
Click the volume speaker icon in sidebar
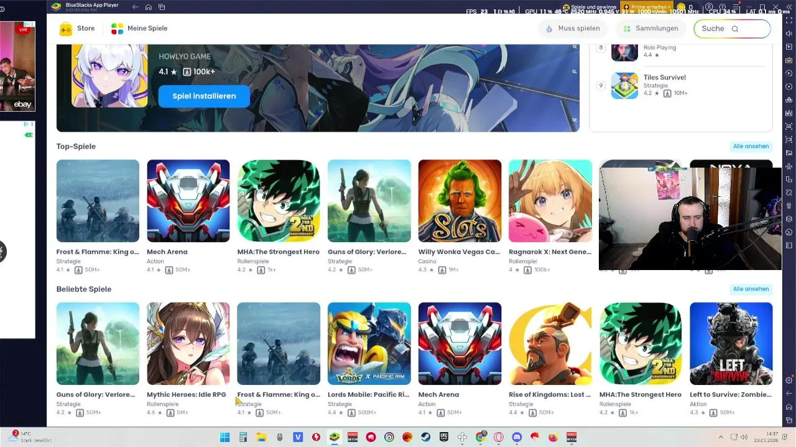coord(789,34)
